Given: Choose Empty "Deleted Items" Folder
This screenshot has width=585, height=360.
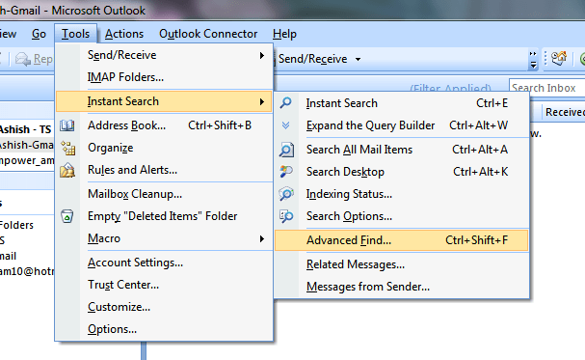Looking at the screenshot, I should [x=164, y=216].
